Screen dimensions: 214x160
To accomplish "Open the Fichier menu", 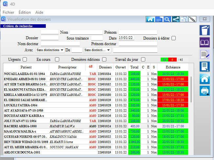I will pos(9,12).
